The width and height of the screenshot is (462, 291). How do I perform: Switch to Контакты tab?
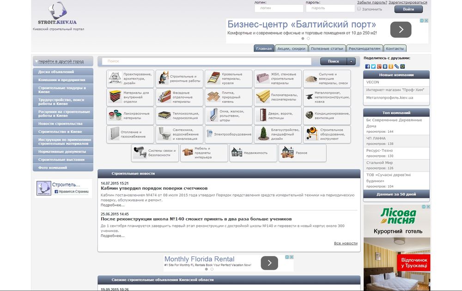(x=395, y=48)
